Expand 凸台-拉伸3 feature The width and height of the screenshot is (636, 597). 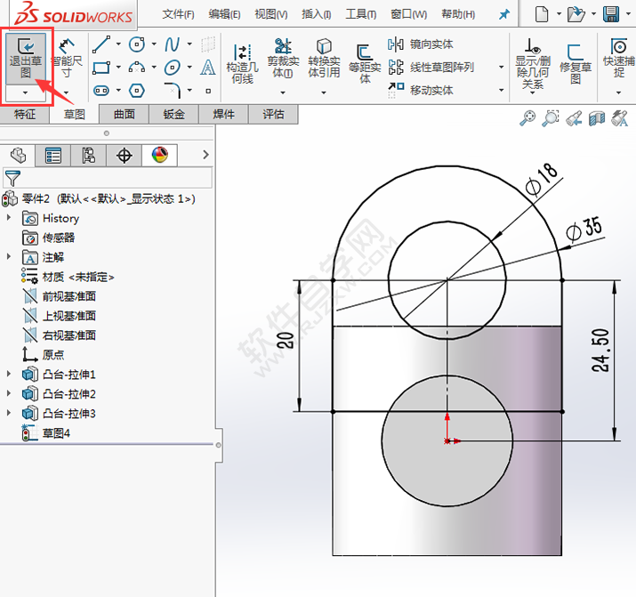coord(9,413)
